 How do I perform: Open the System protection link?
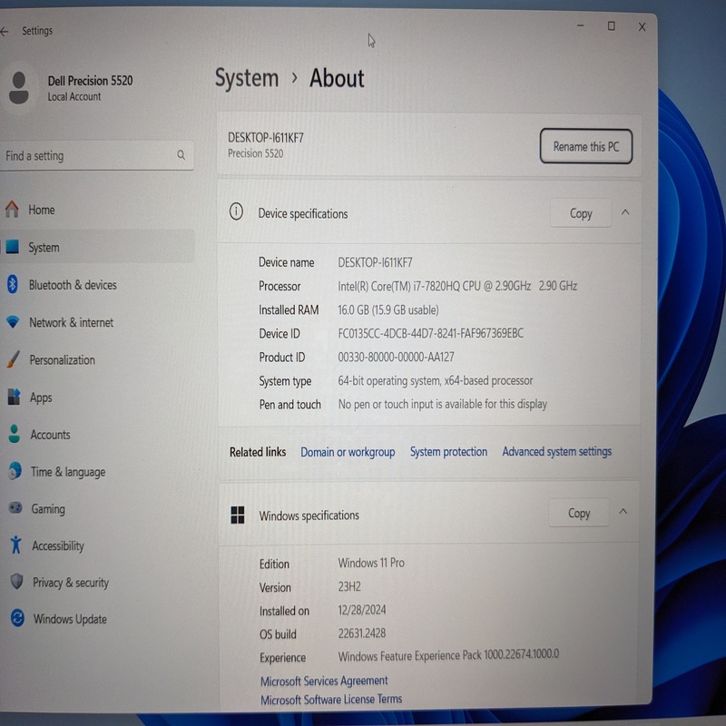(448, 451)
